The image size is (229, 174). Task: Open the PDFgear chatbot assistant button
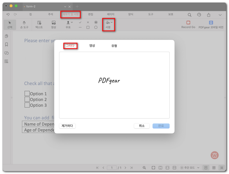[x=214, y=155]
